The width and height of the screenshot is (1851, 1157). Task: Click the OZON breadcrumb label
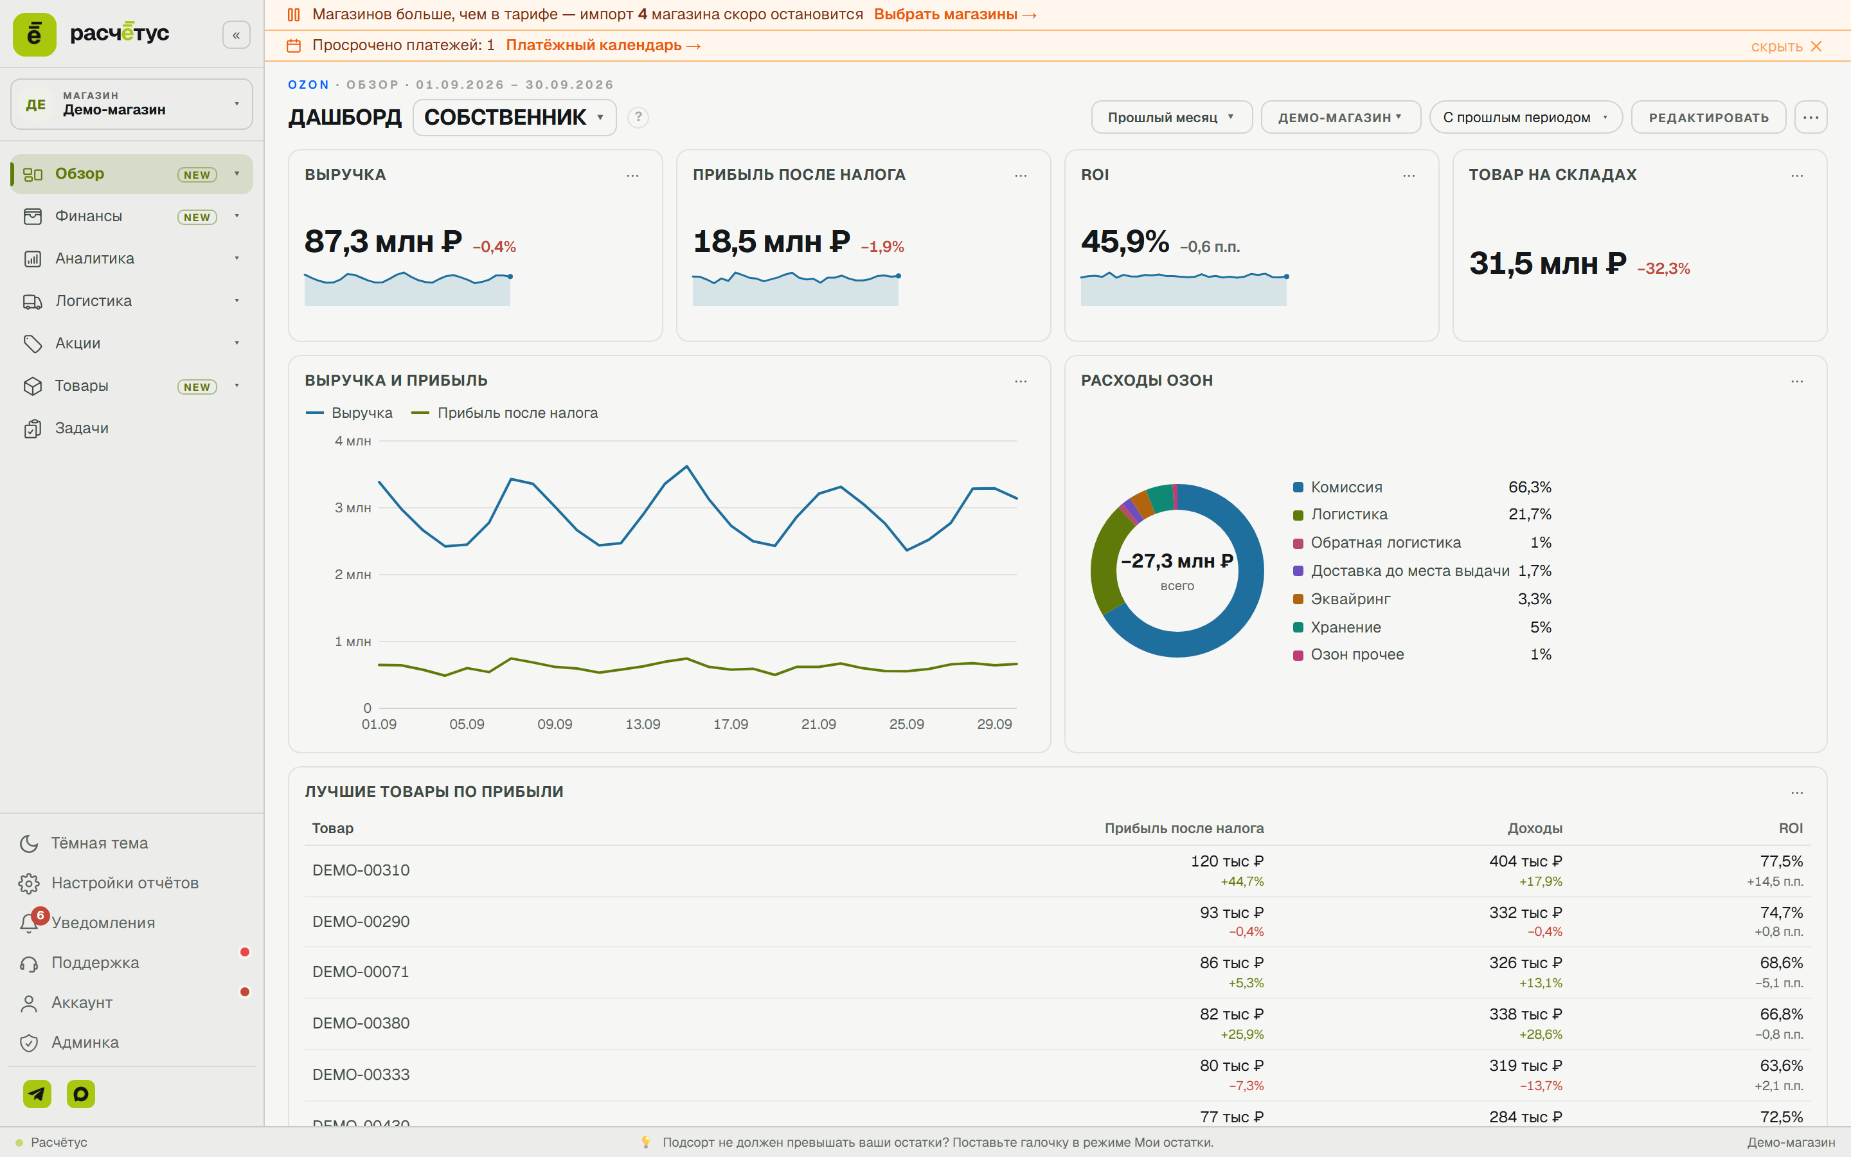tap(308, 85)
